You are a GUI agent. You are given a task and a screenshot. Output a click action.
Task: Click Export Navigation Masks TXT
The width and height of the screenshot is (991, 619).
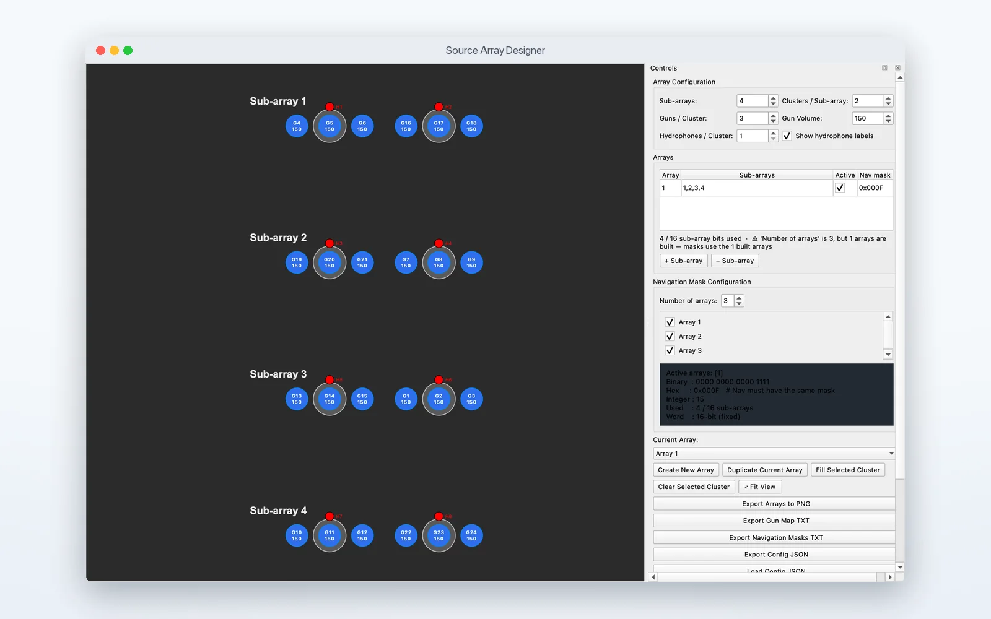pyautogui.click(x=774, y=538)
